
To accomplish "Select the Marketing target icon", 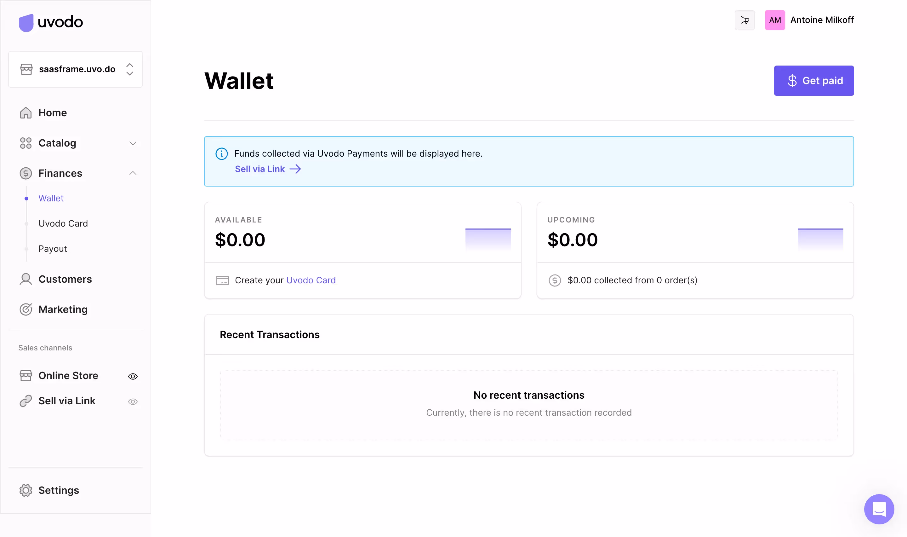I will (25, 309).
